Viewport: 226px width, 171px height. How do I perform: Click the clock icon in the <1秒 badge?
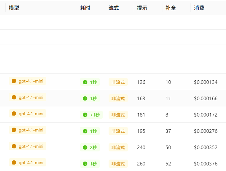coord(85,115)
